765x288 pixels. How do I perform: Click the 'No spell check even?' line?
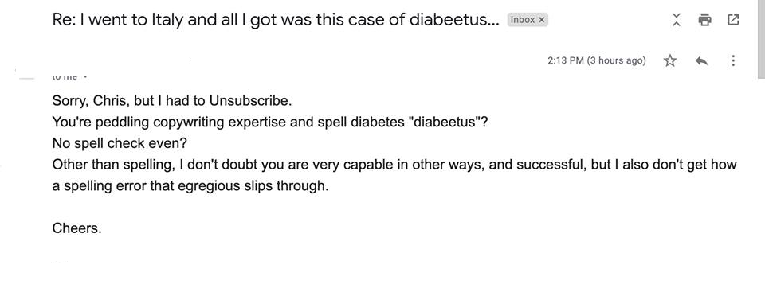(x=120, y=143)
